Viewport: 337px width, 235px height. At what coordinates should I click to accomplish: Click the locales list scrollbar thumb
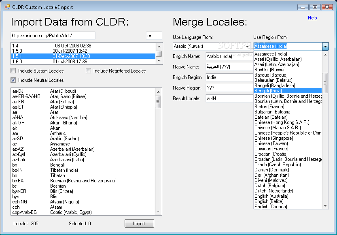point(158,102)
